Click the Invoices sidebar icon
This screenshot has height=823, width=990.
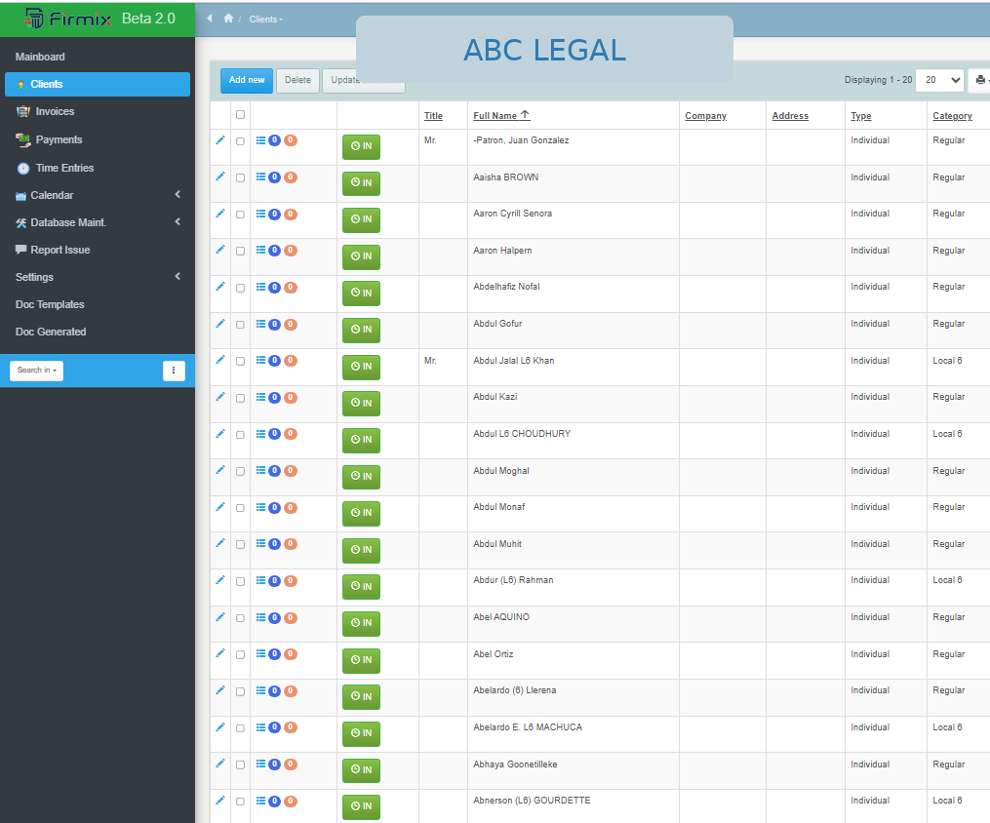coord(23,112)
